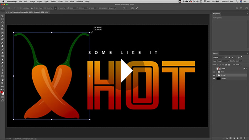Toggle layer filtering on/off switch
Image resolution: width=249 pixels, height=140 pixels.
242,57
